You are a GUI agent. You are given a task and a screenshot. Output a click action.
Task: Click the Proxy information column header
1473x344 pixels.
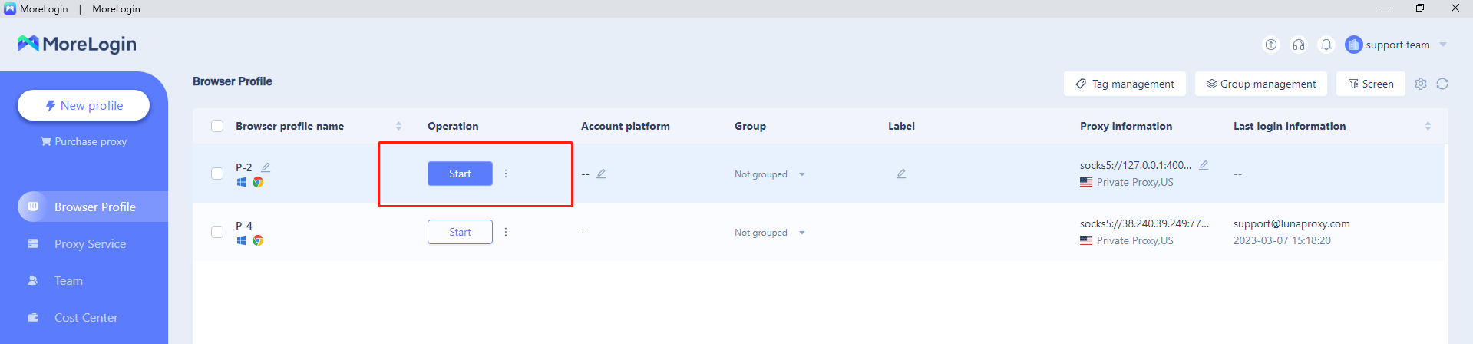pyautogui.click(x=1126, y=126)
